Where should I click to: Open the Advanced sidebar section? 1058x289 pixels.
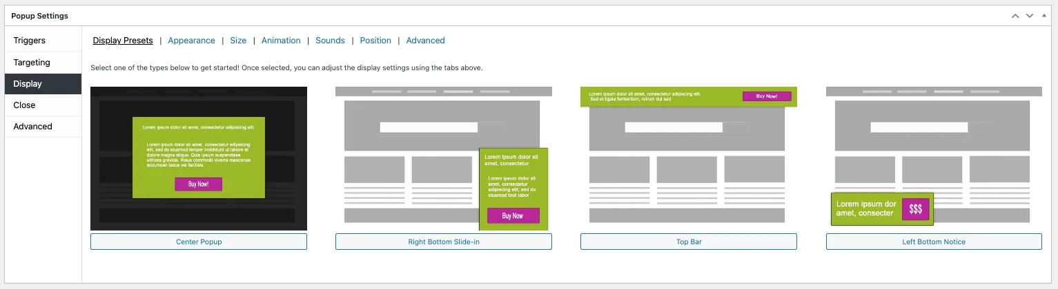tap(43, 126)
